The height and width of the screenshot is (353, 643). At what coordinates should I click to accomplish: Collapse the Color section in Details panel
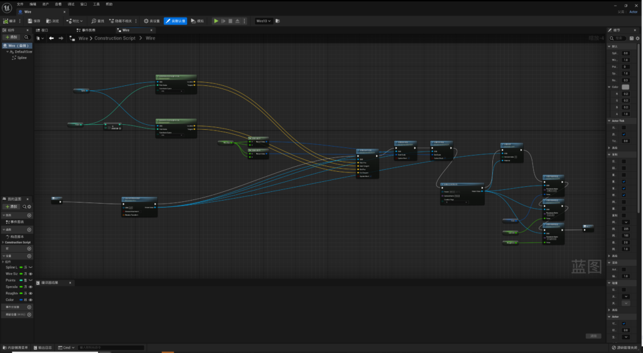609,87
